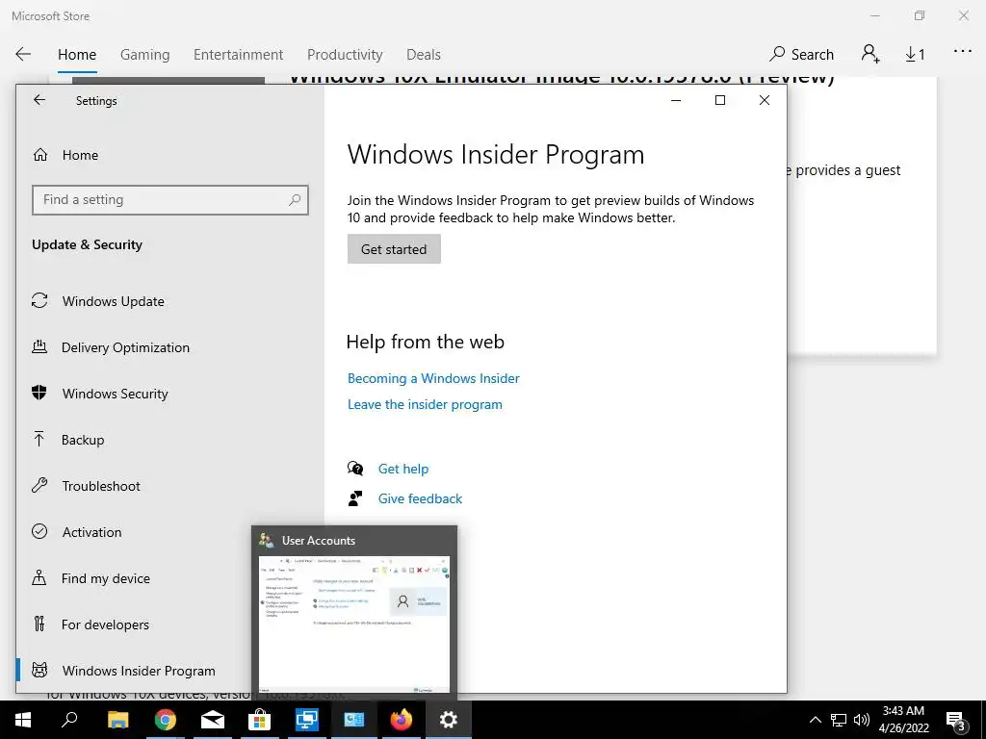Click the Find a setting search box
The width and height of the screenshot is (986, 739).
(x=169, y=200)
